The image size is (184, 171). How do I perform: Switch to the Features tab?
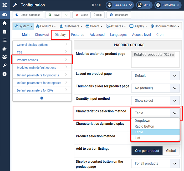pos(78,35)
